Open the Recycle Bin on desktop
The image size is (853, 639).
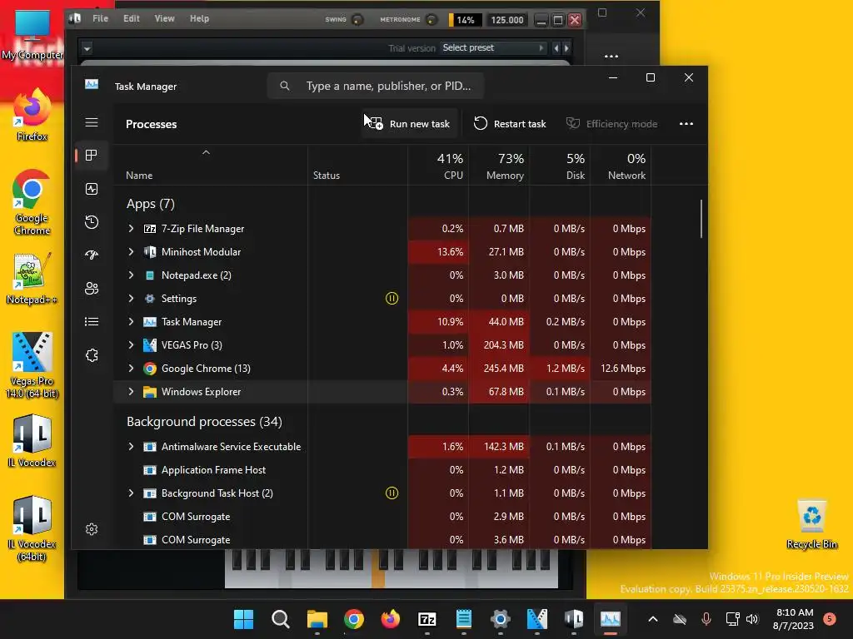tap(811, 524)
